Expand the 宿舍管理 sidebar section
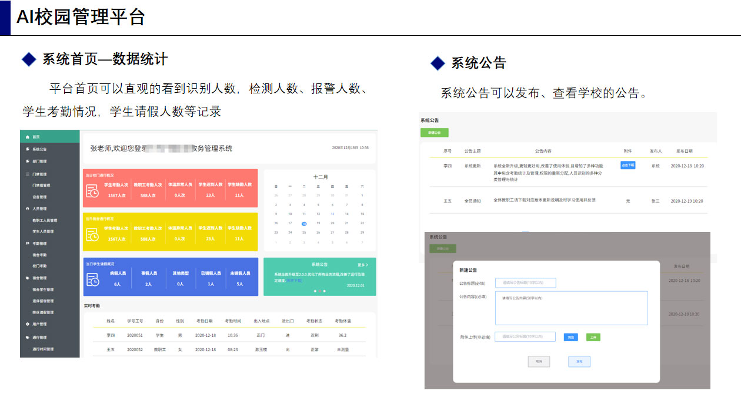Viewport: 741px width, 411px height. point(39,278)
